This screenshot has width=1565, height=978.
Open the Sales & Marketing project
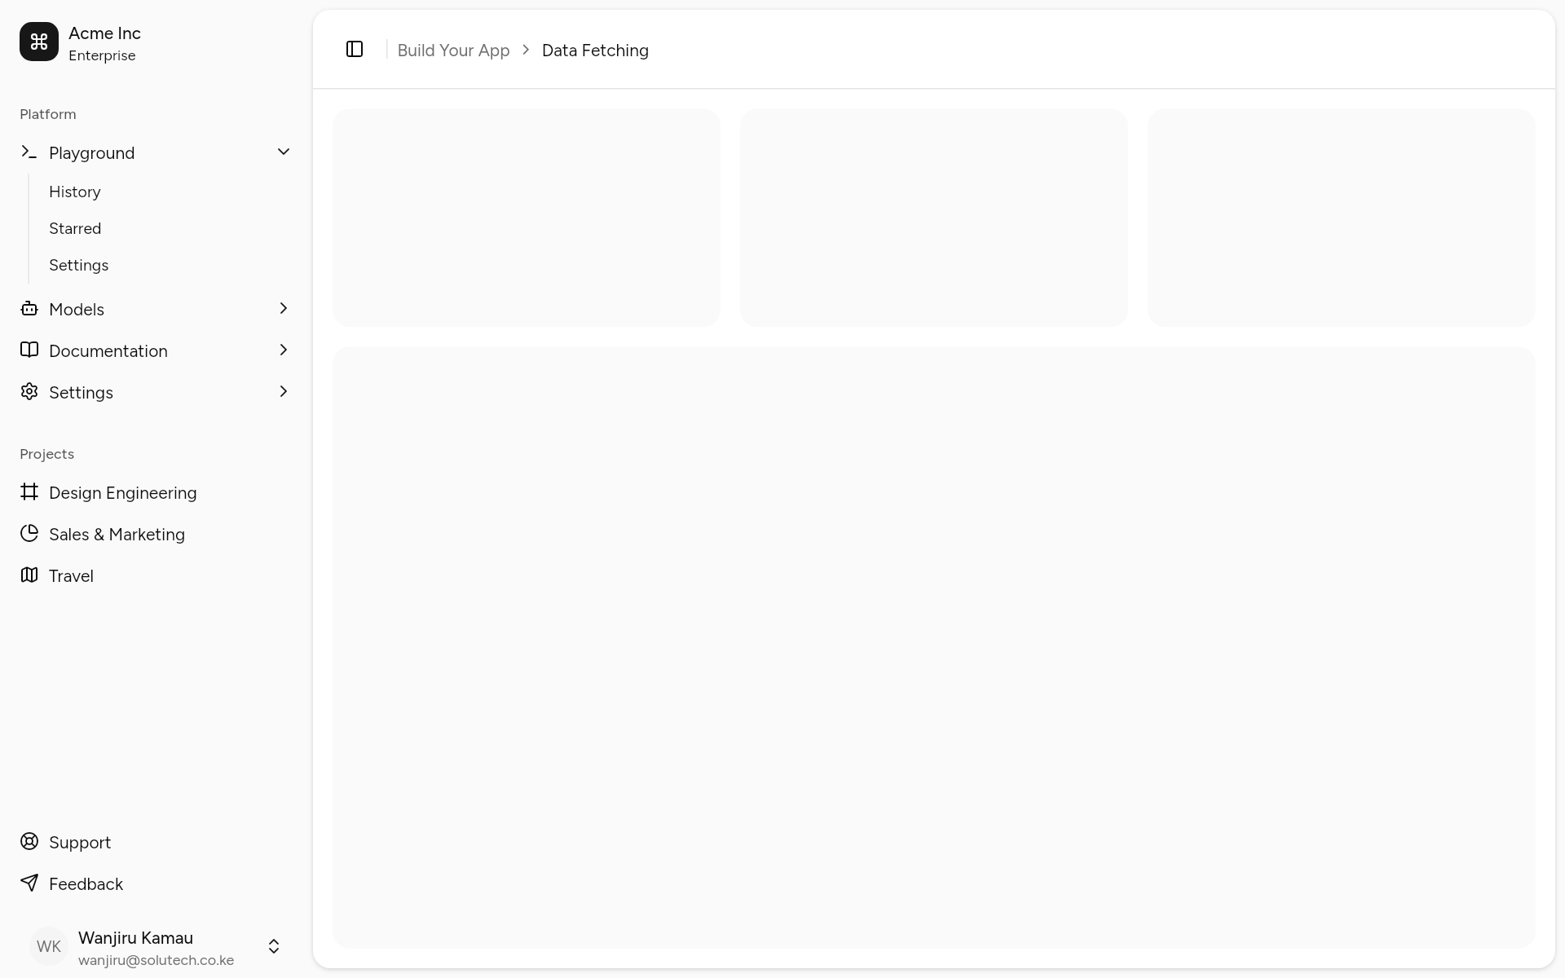coord(117,535)
